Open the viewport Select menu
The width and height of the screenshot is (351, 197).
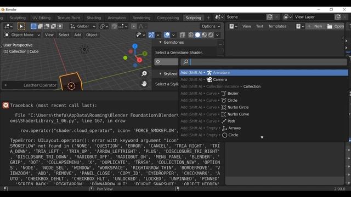[64, 35]
